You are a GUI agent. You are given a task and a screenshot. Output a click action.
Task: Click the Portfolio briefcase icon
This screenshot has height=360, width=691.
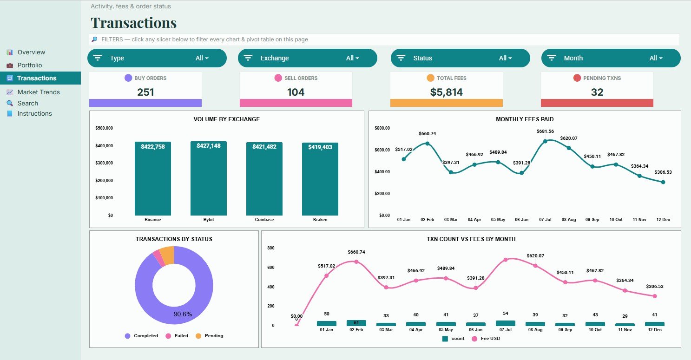coord(9,65)
